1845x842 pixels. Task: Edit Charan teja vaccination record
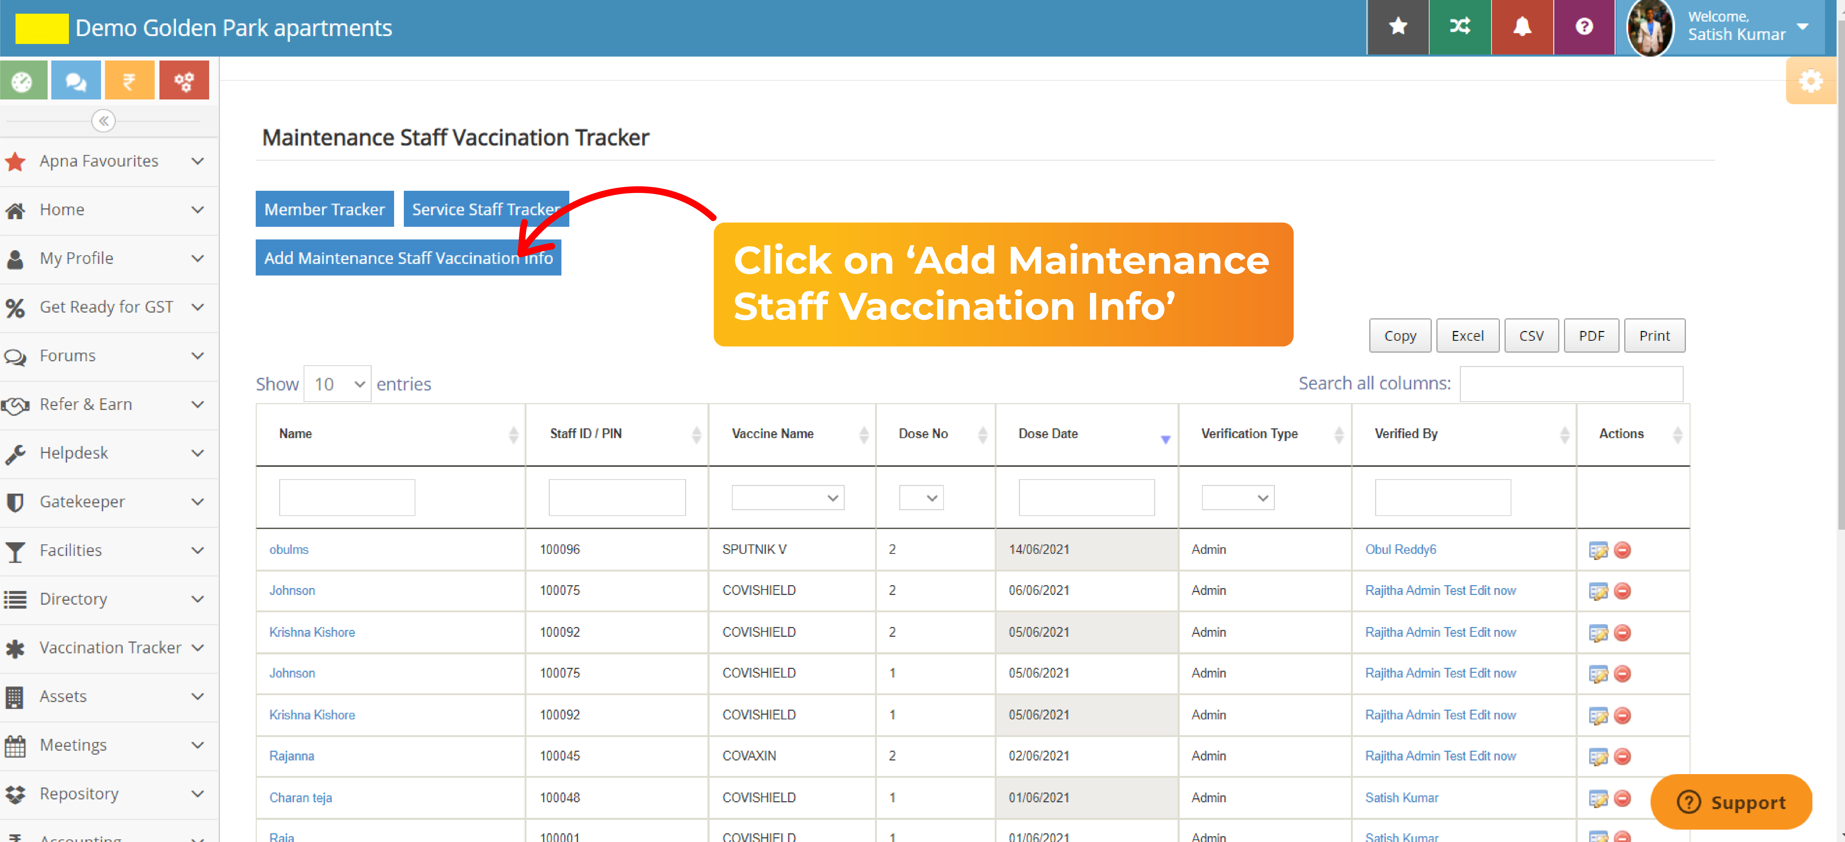[1598, 798]
